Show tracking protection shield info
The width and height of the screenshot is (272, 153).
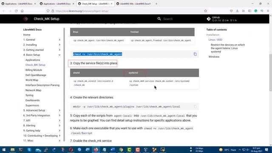point(48,11)
